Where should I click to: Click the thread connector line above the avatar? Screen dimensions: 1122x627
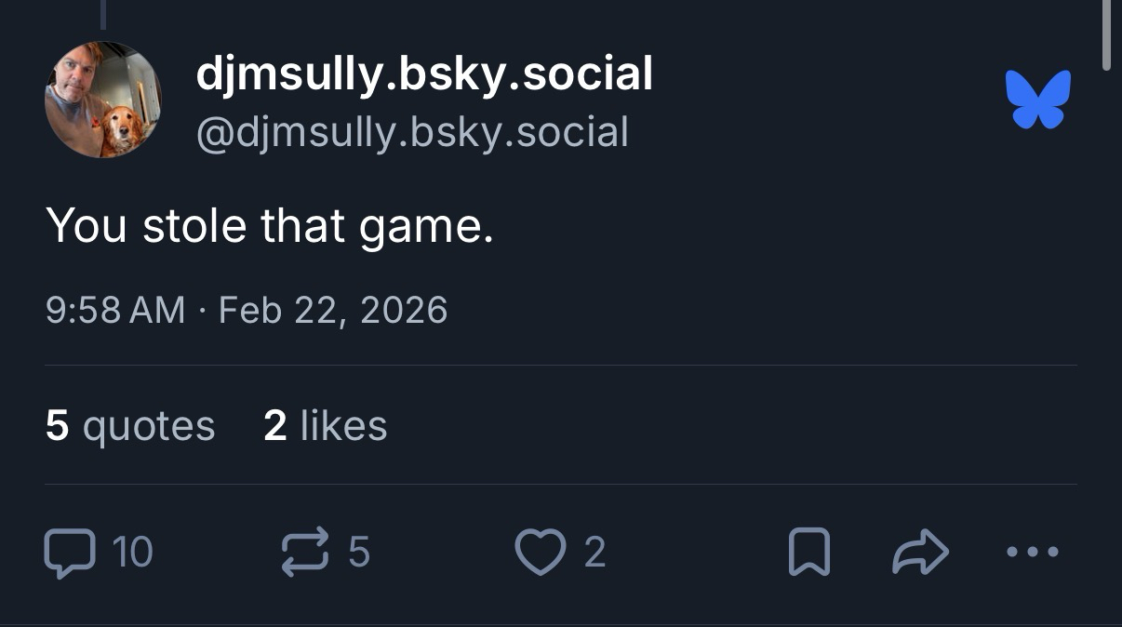pos(102,13)
